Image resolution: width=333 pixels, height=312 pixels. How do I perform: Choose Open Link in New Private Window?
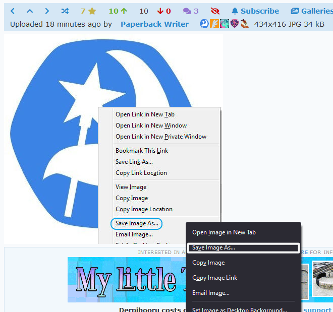tap(161, 137)
